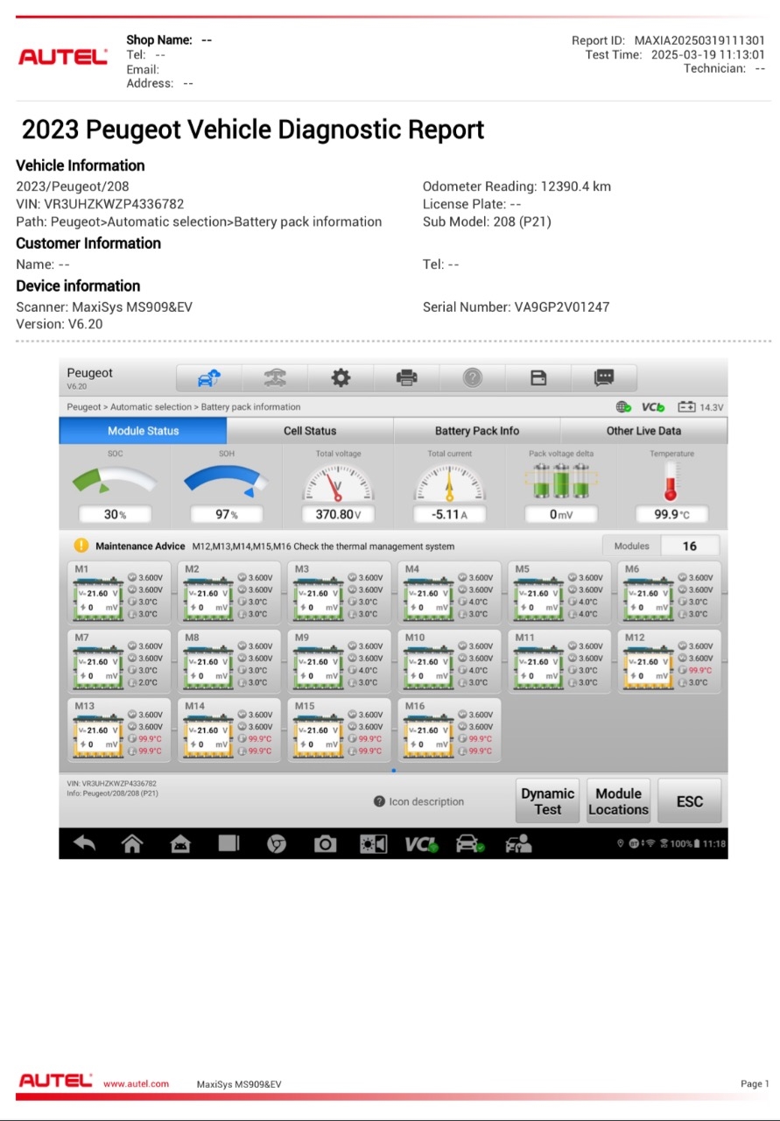Image resolution: width=780 pixels, height=1121 pixels.
Task: Go to the Android home screen
Action: (x=132, y=843)
